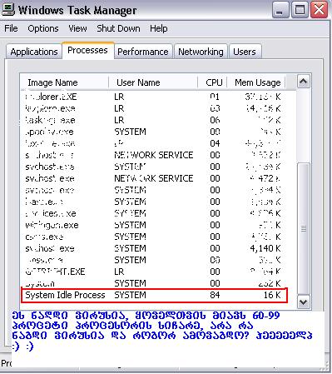Close the Task Manager window
This screenshot has width=332, height=374.
pyautogui.click(x=319, y=10)
